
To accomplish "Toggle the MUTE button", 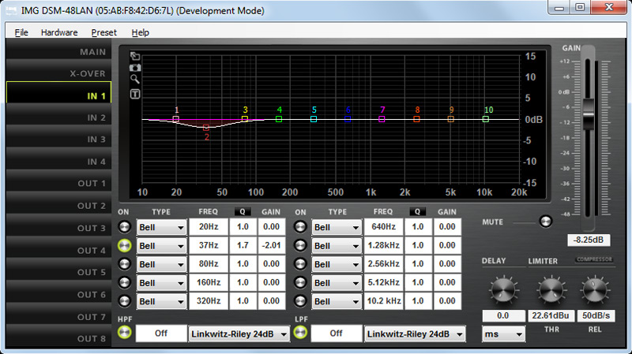I will pos(544,222).
